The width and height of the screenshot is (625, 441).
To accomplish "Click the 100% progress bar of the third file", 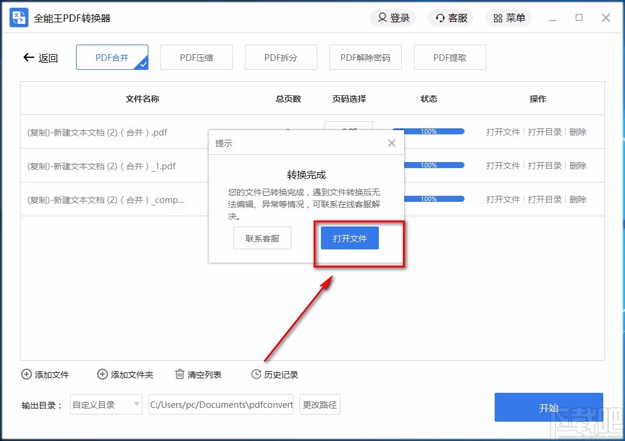I will click(x=436, y=198).
